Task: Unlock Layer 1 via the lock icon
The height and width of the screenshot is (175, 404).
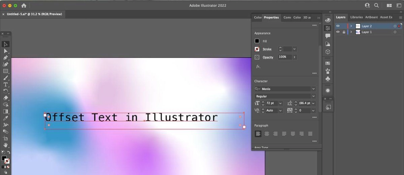Action: pyautogui.click(x=344, y=32)
